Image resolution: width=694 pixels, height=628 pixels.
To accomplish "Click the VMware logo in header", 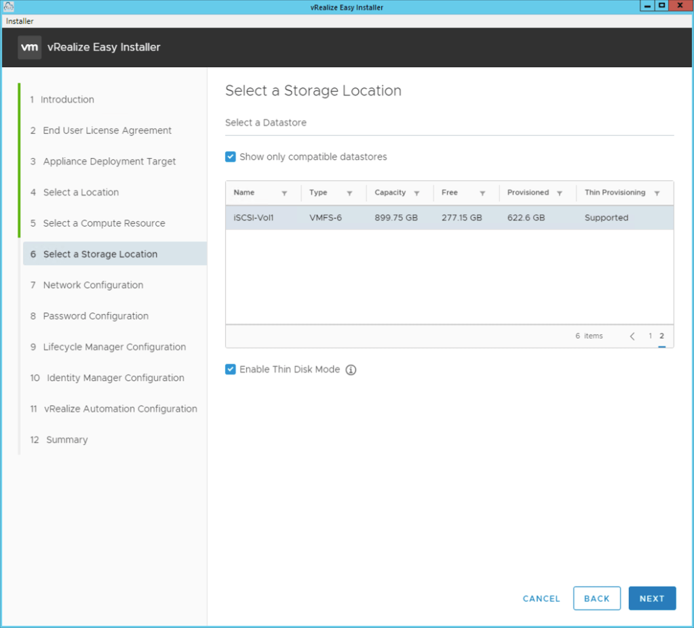I will pos(29,47).
